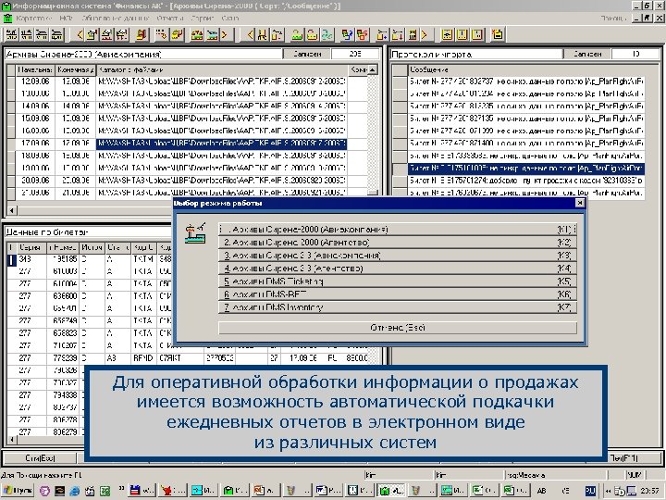Click the Каталог с файлами column header
The height and width of the screenshot is (500, 666).
tap(222, 69)
